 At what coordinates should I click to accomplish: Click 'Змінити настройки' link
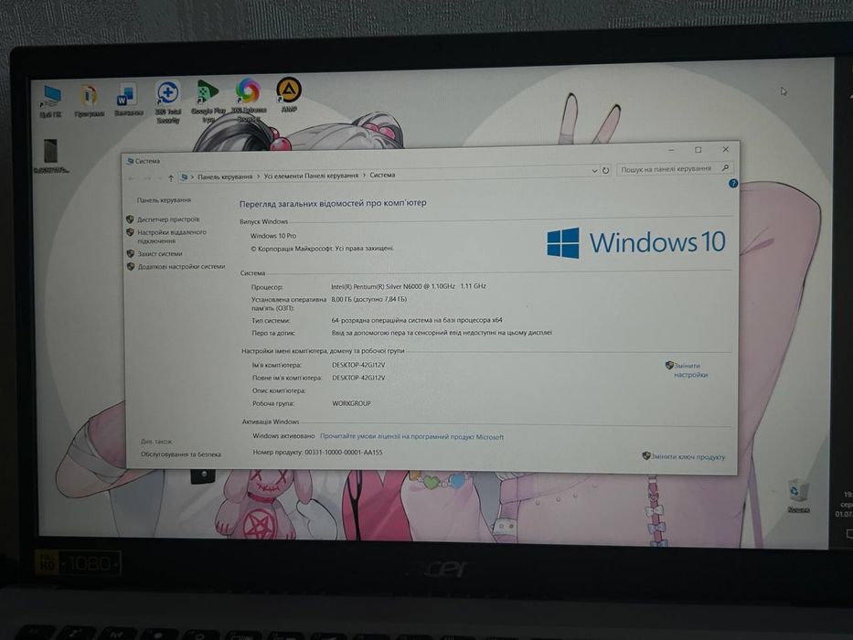(x=690, y=370)
